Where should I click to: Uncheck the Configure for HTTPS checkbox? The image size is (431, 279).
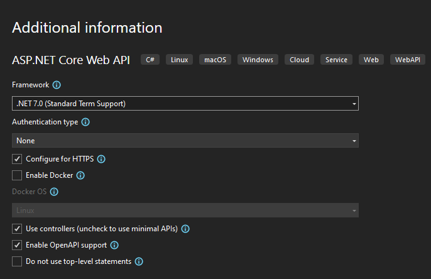(17, 159)
